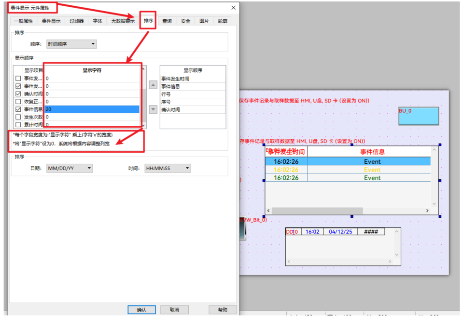Click right scroll arrow of event table
Image resolution: width=463 pixels, height=317 pixels.
[x=427, y=211]
